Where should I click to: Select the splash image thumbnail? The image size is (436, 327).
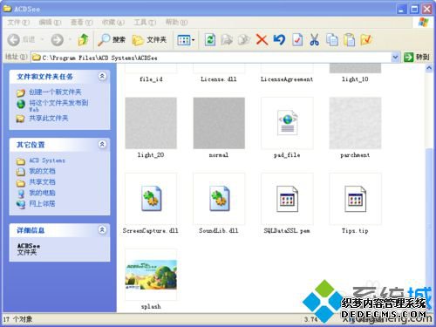click(x=151, y=275)
